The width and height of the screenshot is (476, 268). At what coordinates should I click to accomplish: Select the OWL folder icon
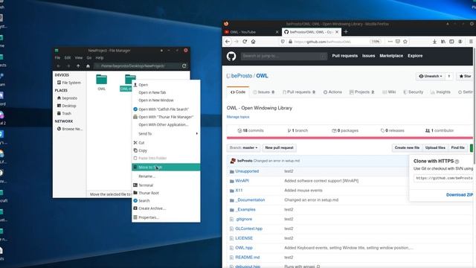(101, 80)
